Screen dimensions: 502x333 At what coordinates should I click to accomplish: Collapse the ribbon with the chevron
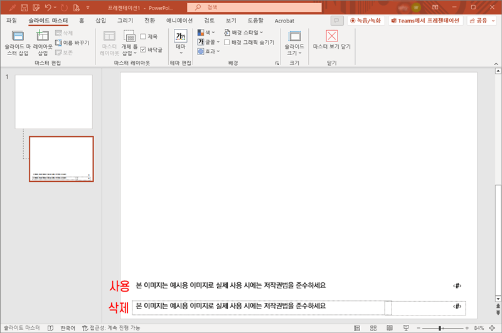click(x=496, y=64)
